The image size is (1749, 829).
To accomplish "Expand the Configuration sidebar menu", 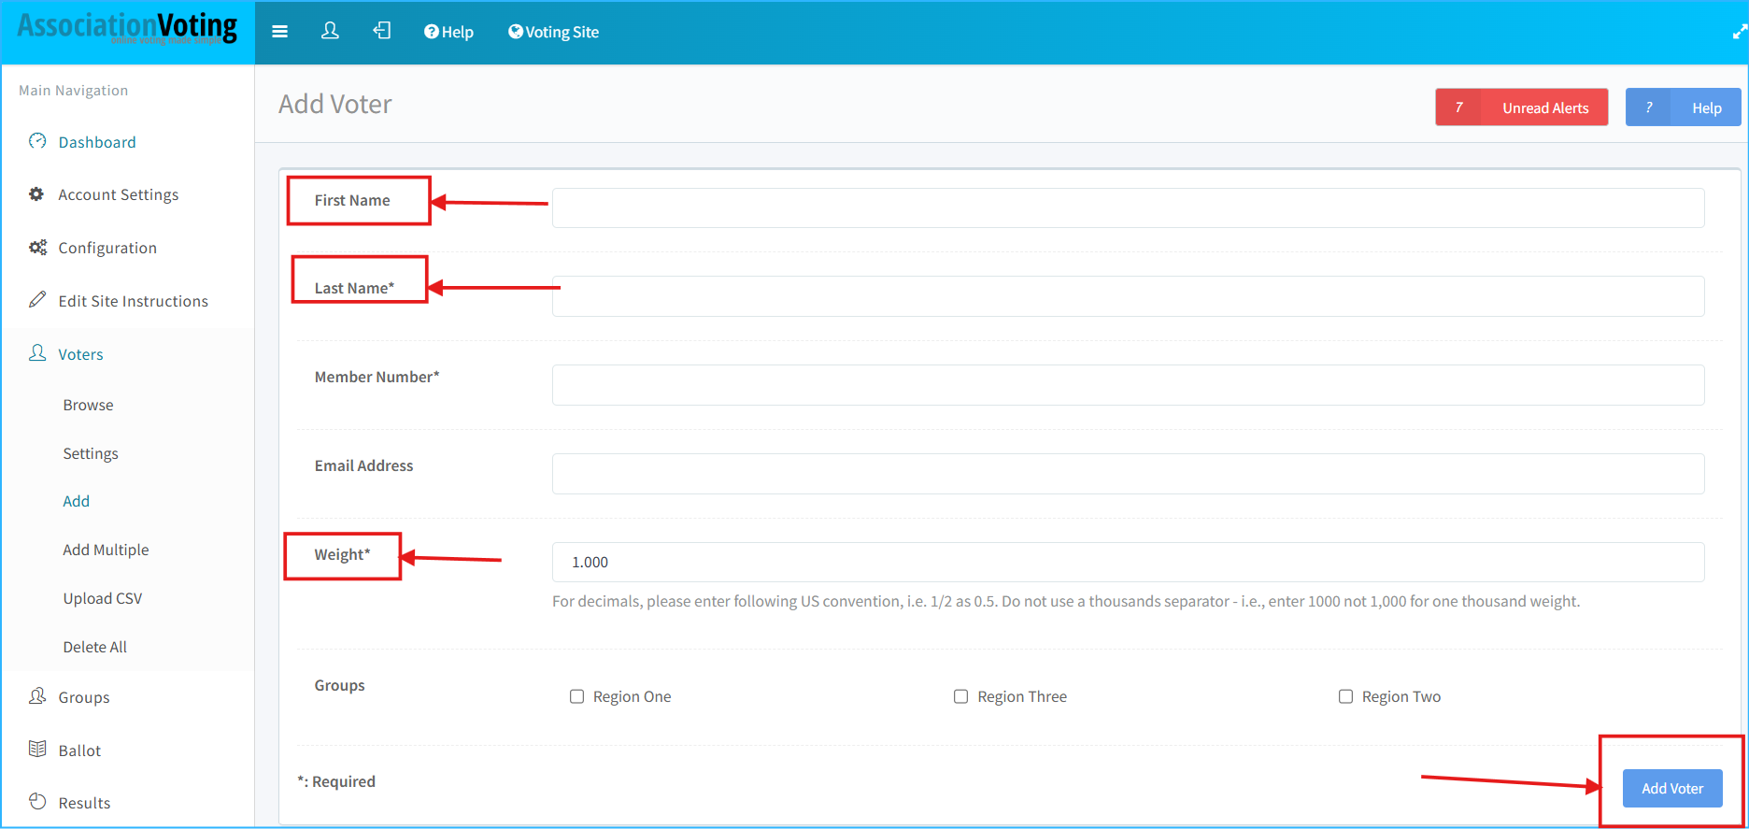I will coord(107,248).
